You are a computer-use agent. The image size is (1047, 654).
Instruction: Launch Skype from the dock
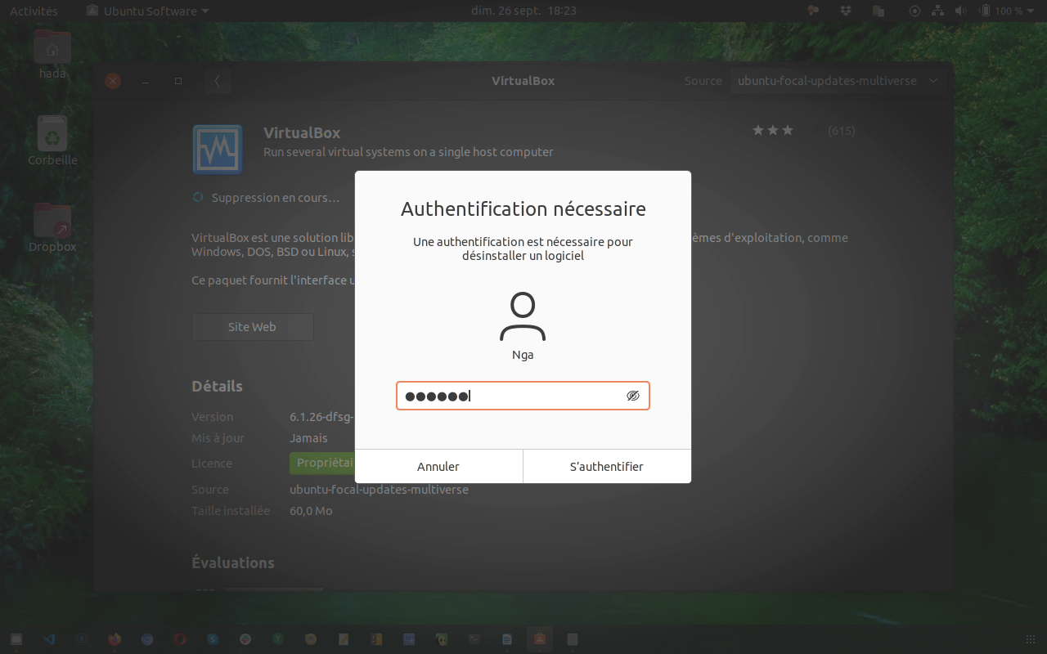click(213, 638)
